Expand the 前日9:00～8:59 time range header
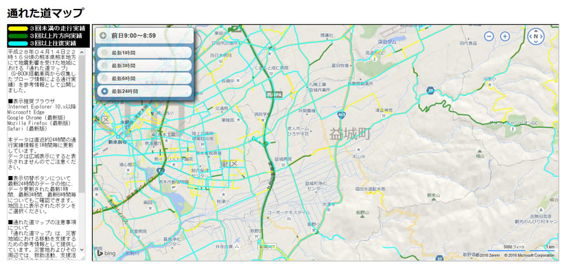The image size is (567, 274). [145, 36]
